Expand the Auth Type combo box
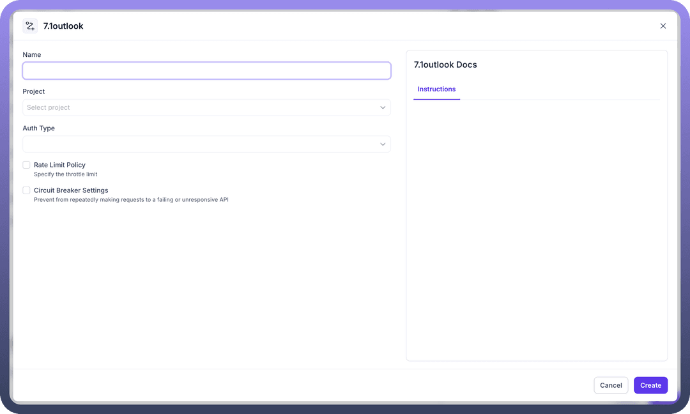Image resolution: width=690 pixels, height=414 pixels. pos(198,144)
